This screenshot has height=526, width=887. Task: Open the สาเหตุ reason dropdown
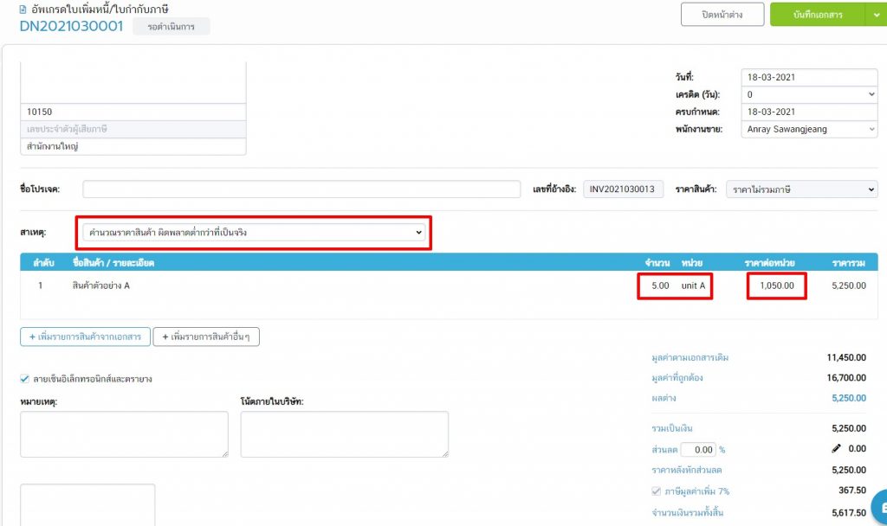tap(253, 233)
